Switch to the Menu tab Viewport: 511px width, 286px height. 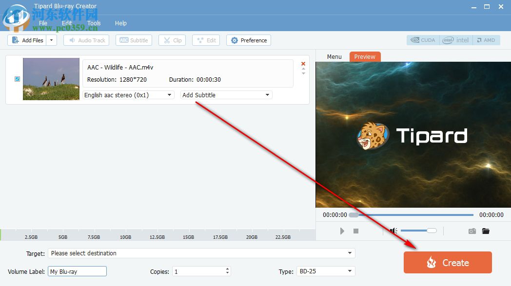pyautogui.click(x=334, y=56)
